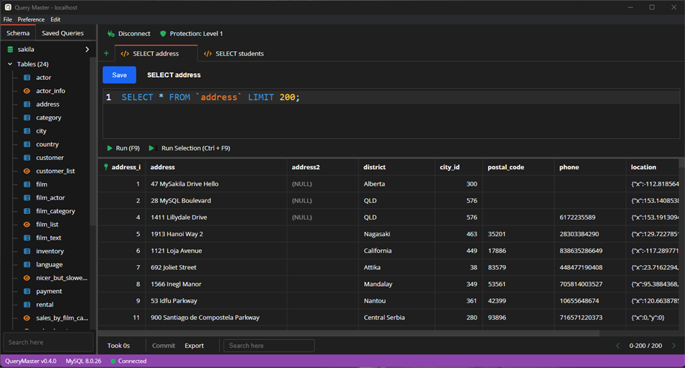
Task: Click the Protection Level 1 shield icon
Action: click(163, 34)
